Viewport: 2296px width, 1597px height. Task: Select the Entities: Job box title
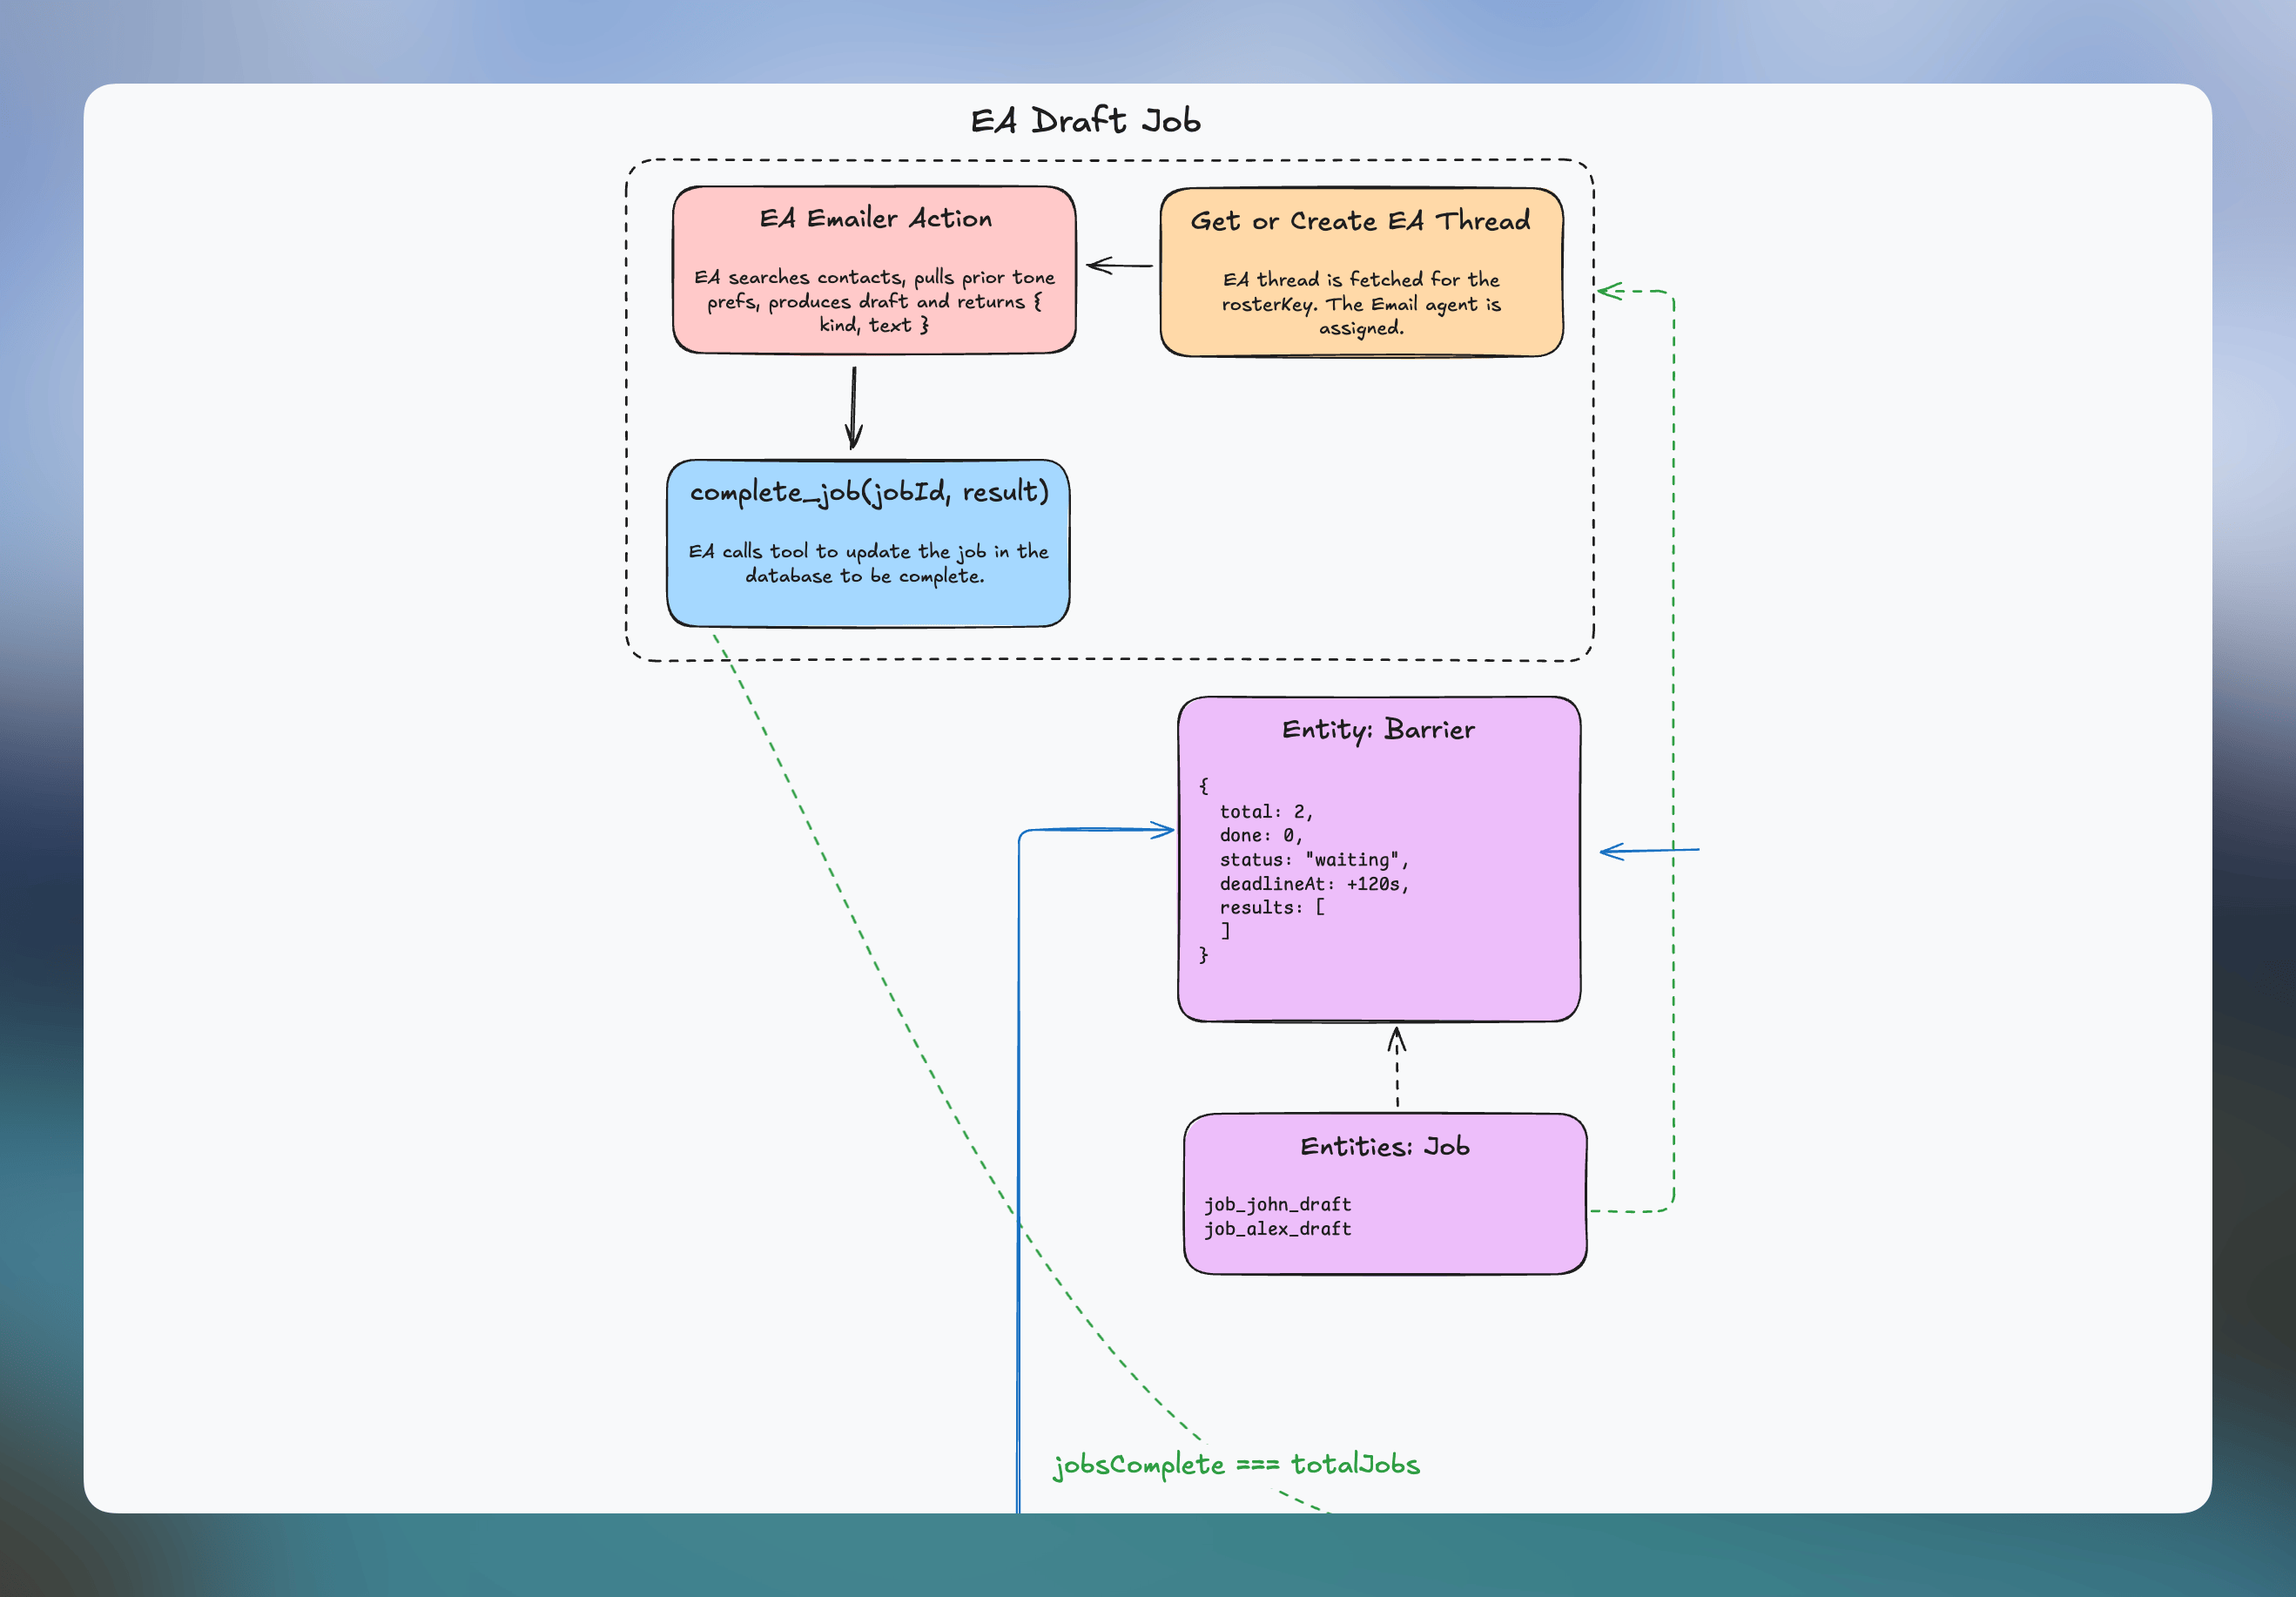(x=1384, y=1147)
